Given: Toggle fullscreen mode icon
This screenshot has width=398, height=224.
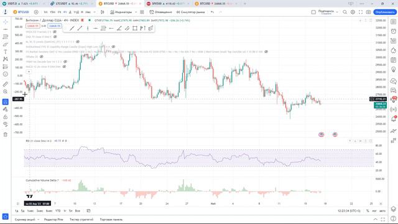Looking at the screenshot, I should pos(361,12).
